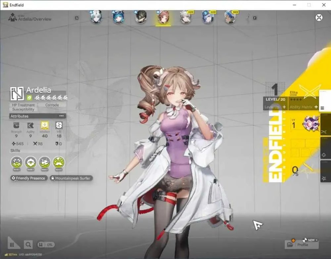The width and height of the screenshot is (331, 259).
Task: Click the attack value 98
Action: click(x=38, y=144)
